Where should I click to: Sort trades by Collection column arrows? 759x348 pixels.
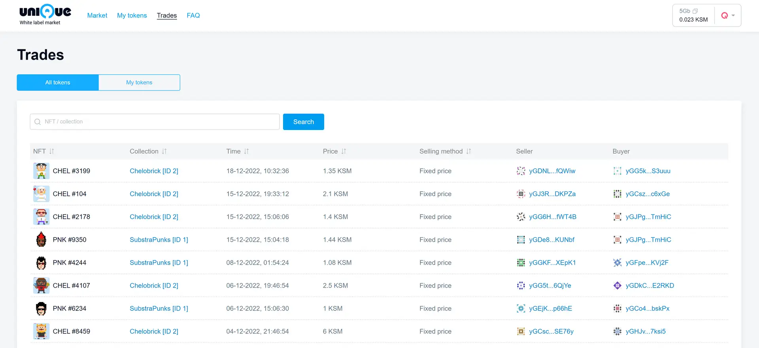pyautogui.click(x=164, y=151)
